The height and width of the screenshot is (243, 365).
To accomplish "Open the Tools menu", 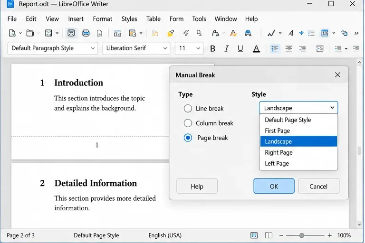I will [199, 19].
